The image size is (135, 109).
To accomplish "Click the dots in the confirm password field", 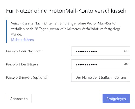I will (x=86, y=65).
